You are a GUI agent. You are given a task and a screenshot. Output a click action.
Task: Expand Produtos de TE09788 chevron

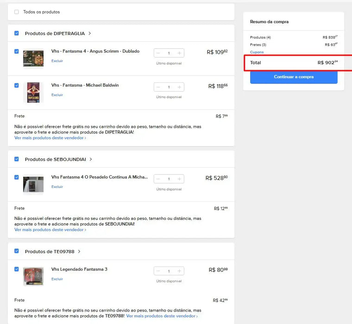coord(79,251)
